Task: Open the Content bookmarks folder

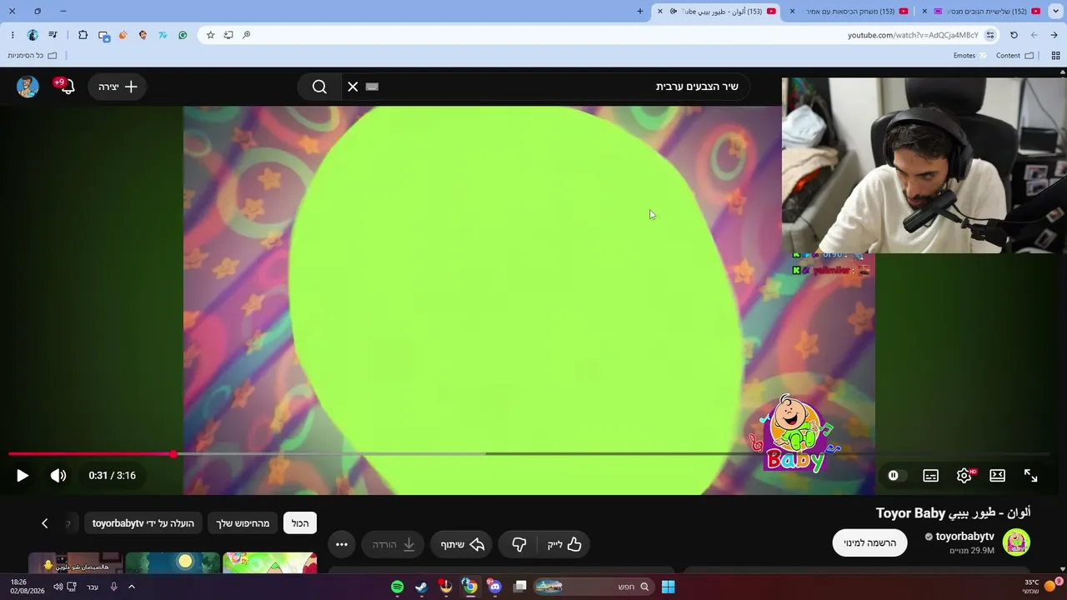Action: pos(1014,56)
